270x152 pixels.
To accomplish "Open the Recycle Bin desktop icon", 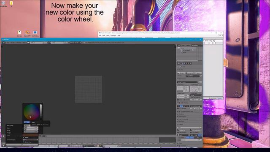I will [x=3, y=3].
